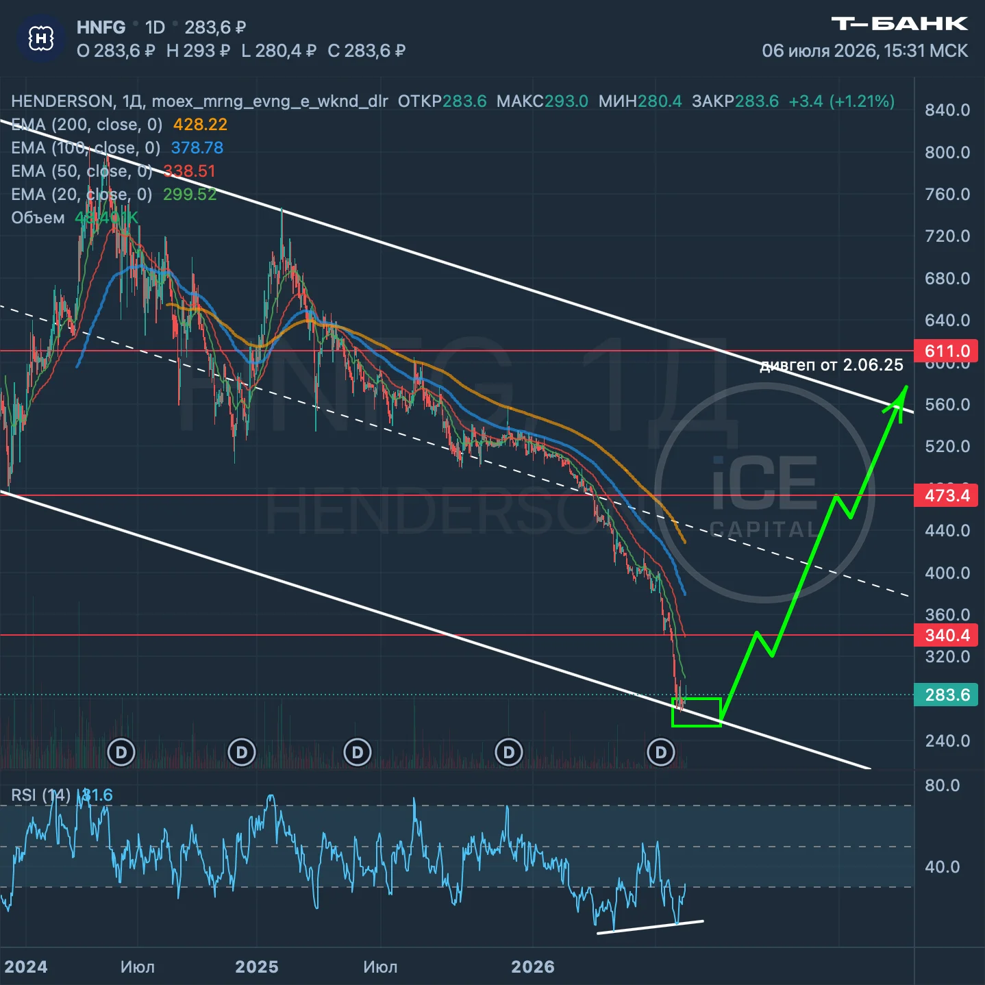Click the T-Банк logo
Image resolution: width=985 pixels, height=985 pixels.
tap(899, 24)
